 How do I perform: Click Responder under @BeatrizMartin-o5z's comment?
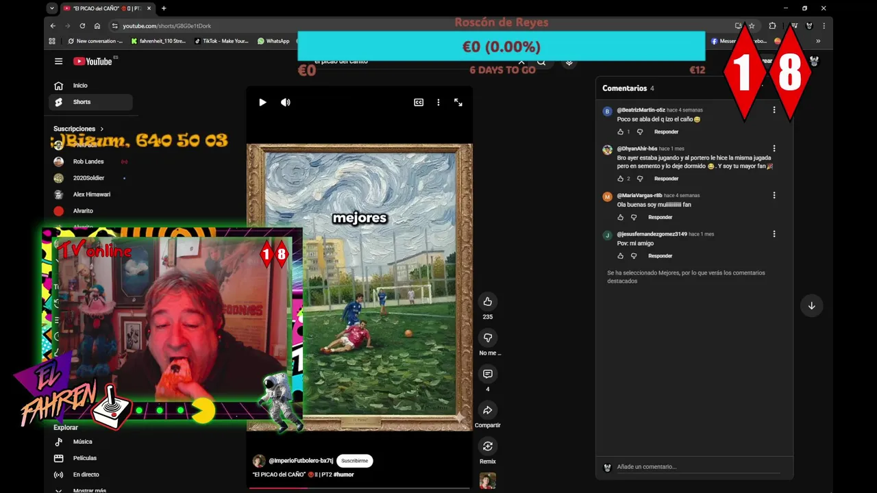(x=666, y=131)
